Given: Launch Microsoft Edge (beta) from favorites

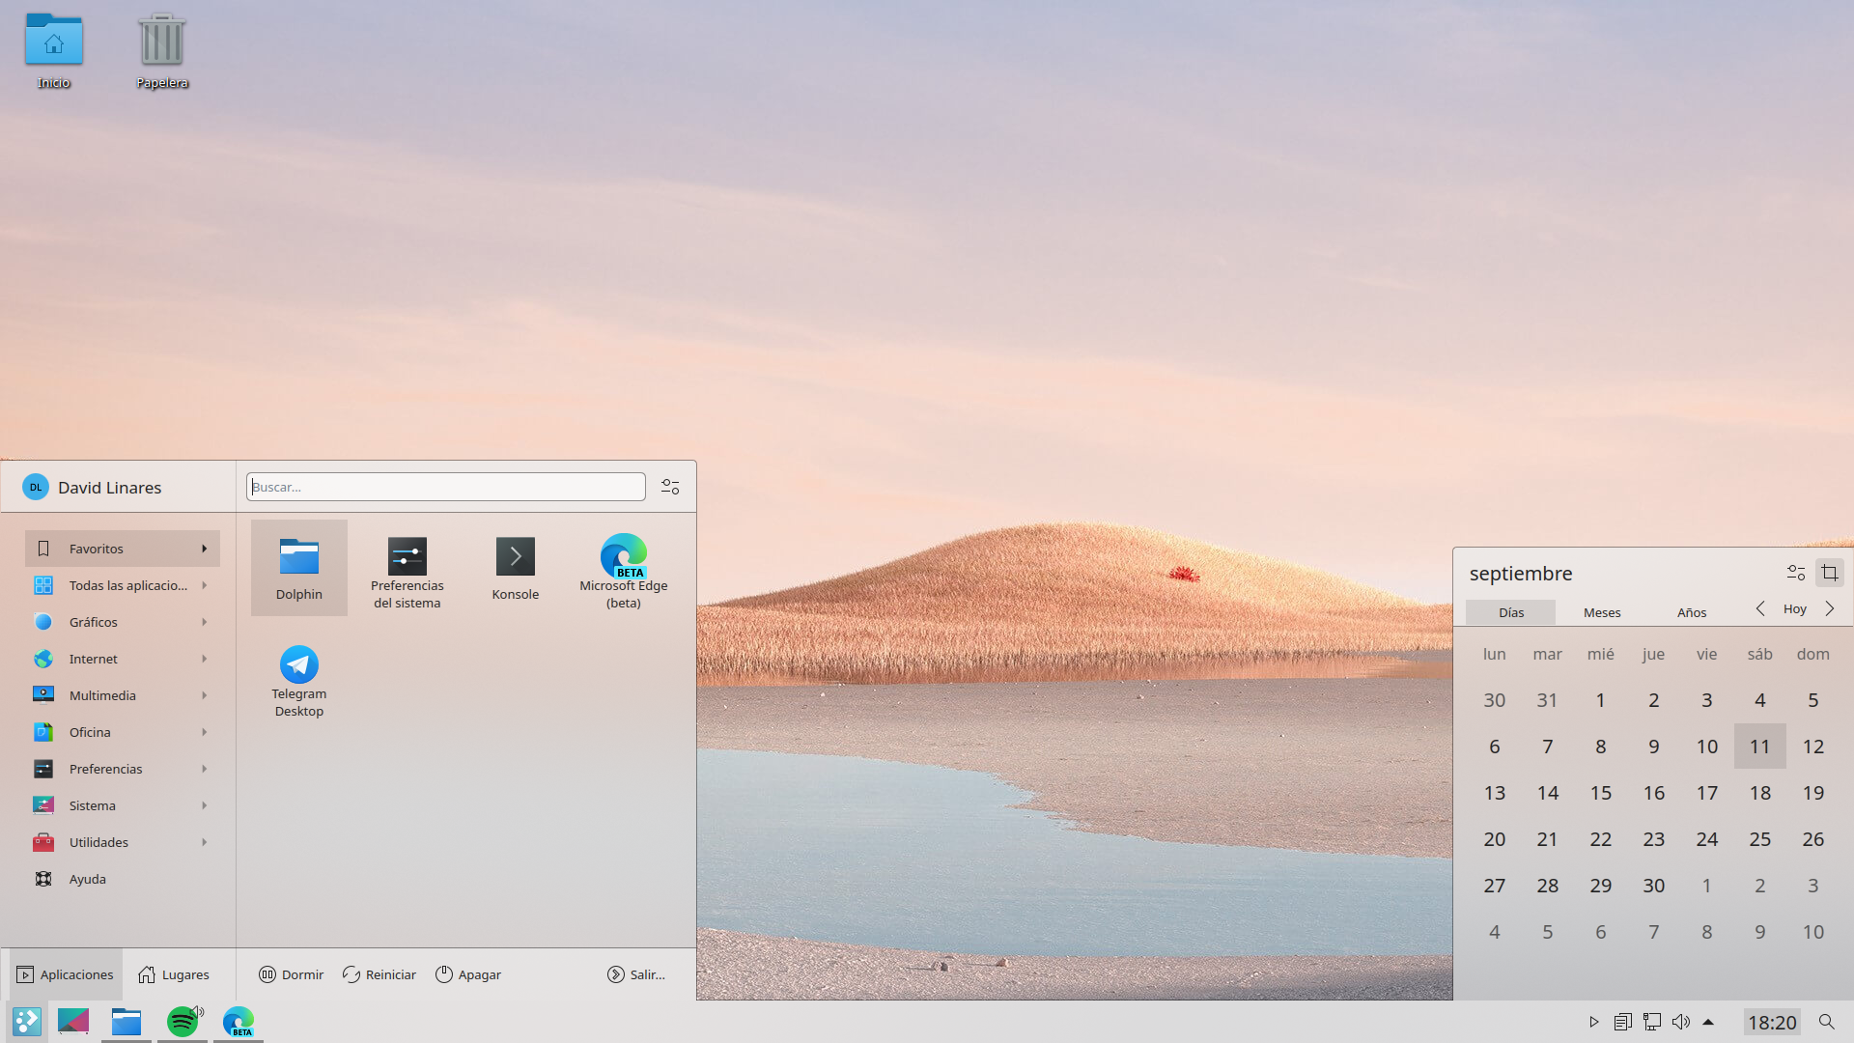Looking at the screenshot, I should tap(624, 572).
